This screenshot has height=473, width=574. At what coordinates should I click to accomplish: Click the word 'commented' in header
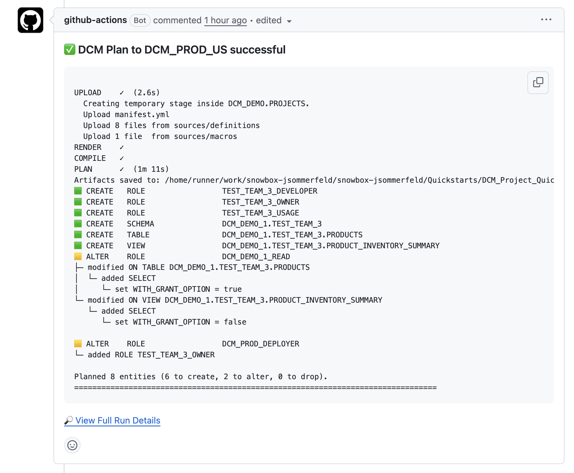[177, 20]
